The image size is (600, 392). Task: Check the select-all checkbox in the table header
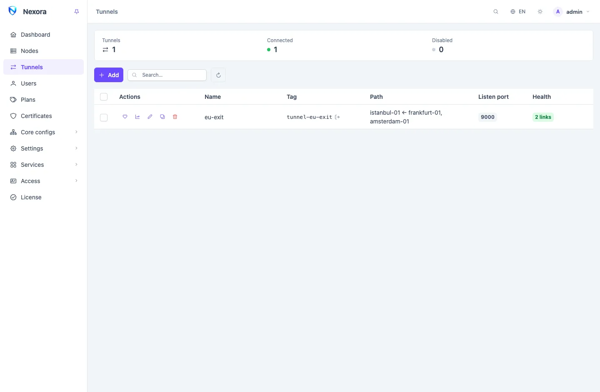(x=104, y=97)
